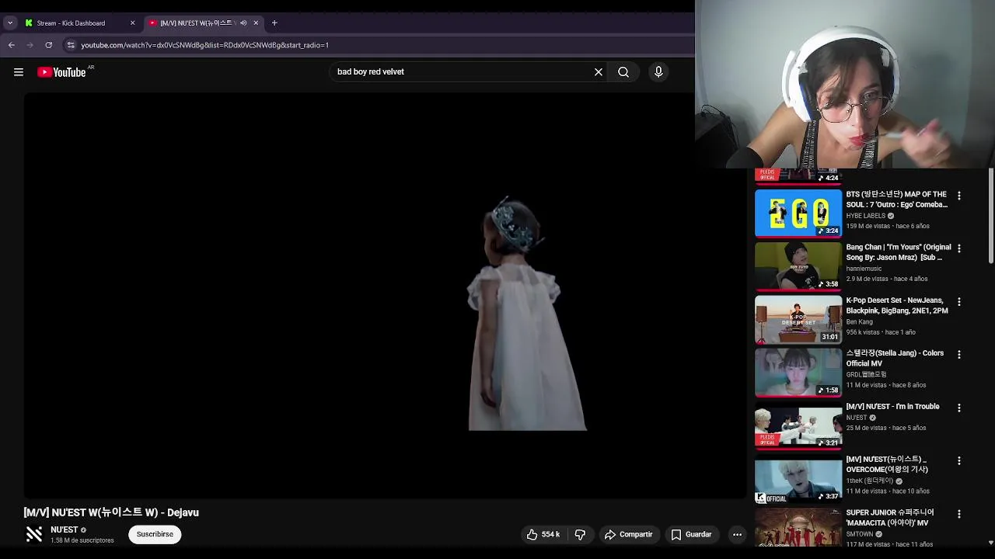Reload the page with the refresh icon

coord(48,45)
